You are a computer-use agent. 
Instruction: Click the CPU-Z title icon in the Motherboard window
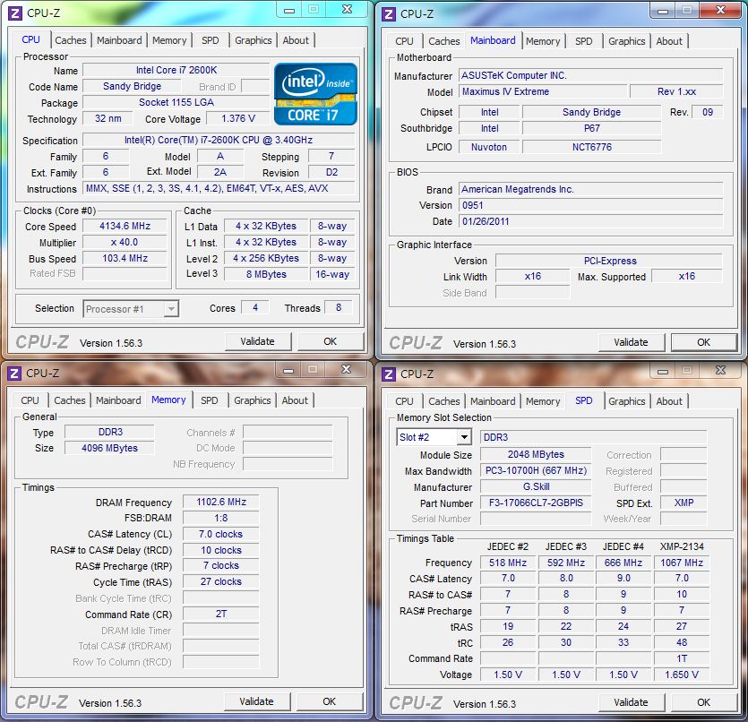[389, 13]
